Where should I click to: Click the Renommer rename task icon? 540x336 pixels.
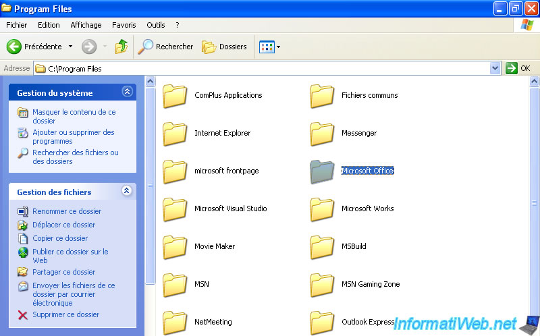tap(23, 211)
